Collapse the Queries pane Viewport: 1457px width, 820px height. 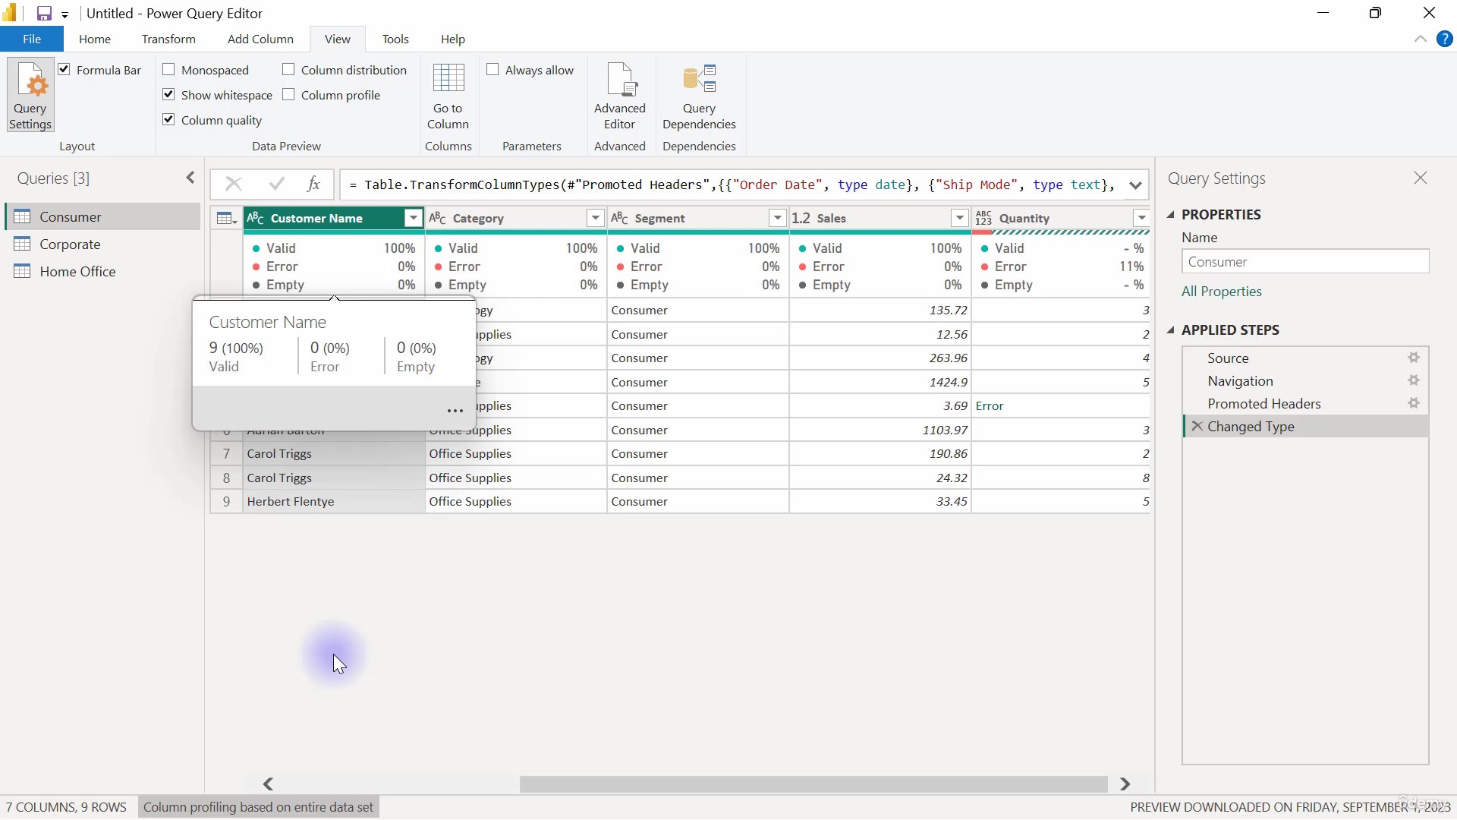pos(190,178)
